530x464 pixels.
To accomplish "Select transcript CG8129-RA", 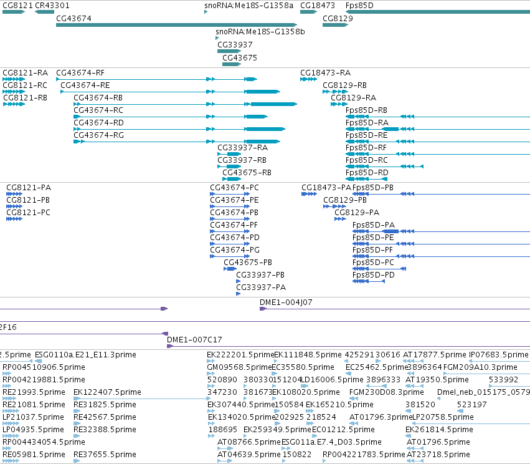I will point(353,98).
